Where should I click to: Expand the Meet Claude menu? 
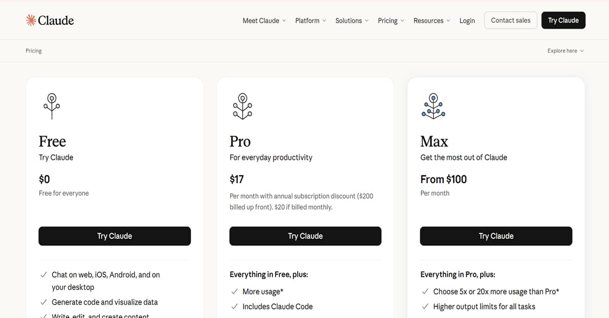264,21
